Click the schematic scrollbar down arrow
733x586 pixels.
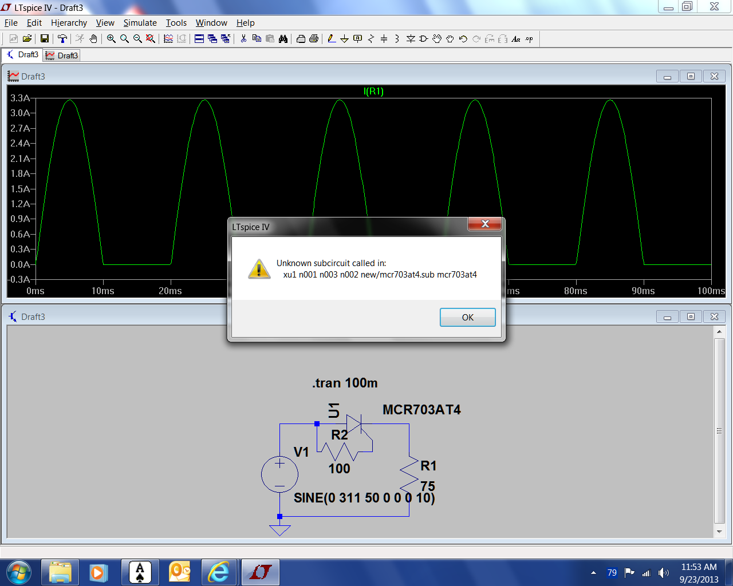tap(719, 531)
